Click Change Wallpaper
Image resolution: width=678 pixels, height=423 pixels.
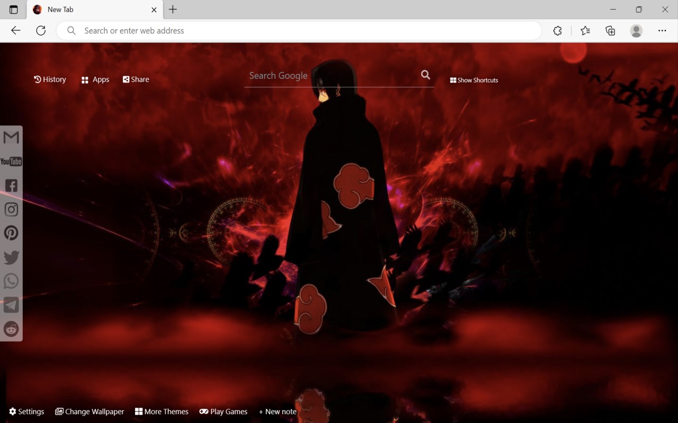90,411
